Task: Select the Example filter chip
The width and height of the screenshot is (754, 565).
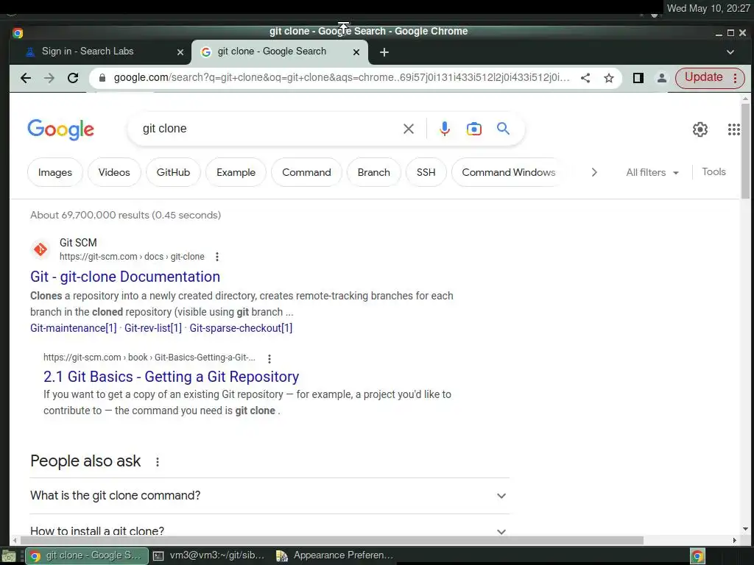Action: (x=236, y=172)
